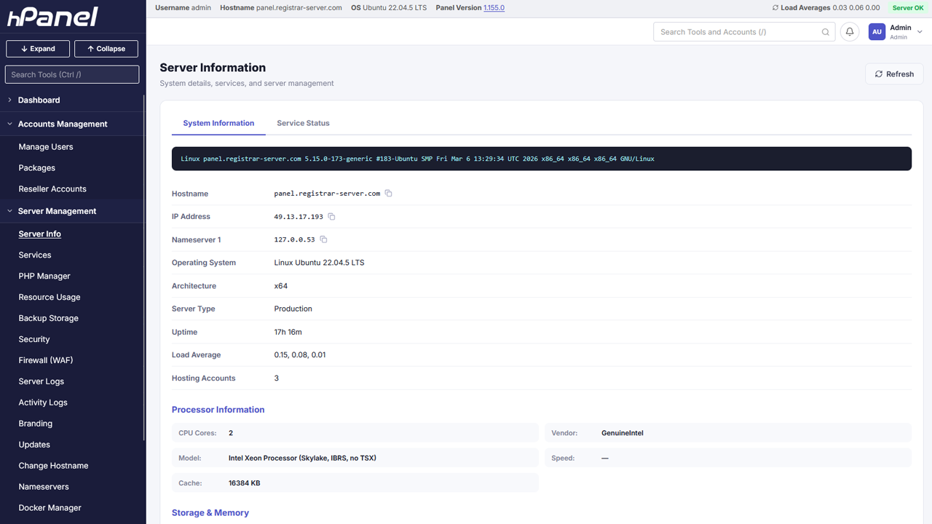The height and width of the screenshot is (524, 932).
Task: Click the load averages refresh icon
Action: click(x=775, y=8)
